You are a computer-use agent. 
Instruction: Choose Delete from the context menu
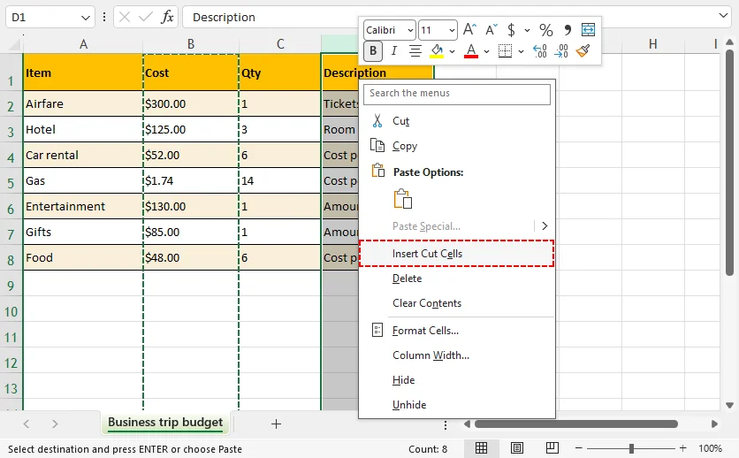[x=457, y=279]
